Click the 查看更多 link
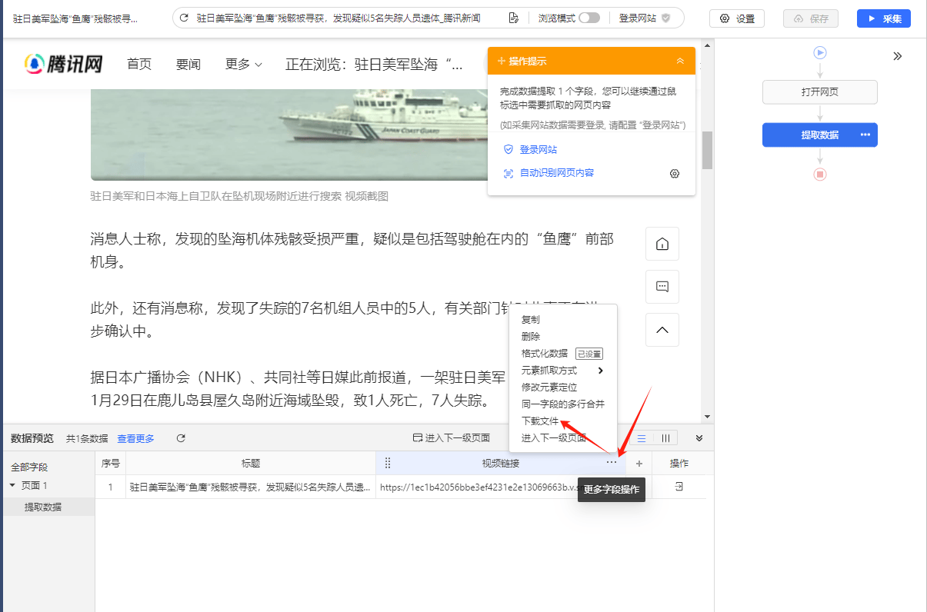Screen dimensions: 927x612 (135, 438)
